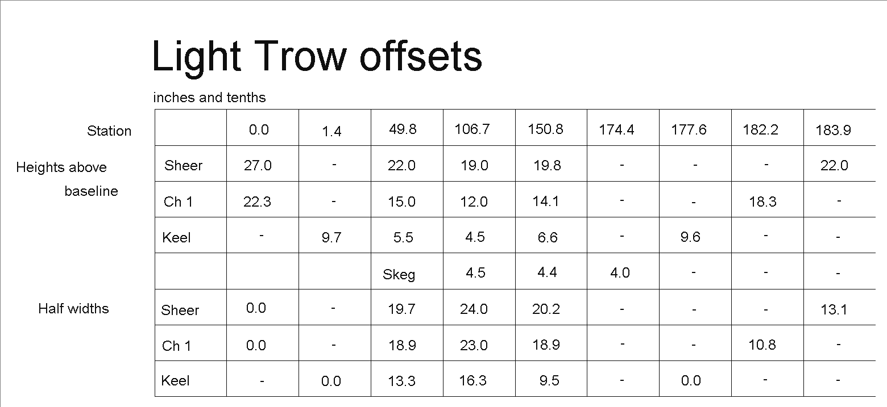Click the Station row label
This screenshot has width=887, height=407.
pos(109,131)
